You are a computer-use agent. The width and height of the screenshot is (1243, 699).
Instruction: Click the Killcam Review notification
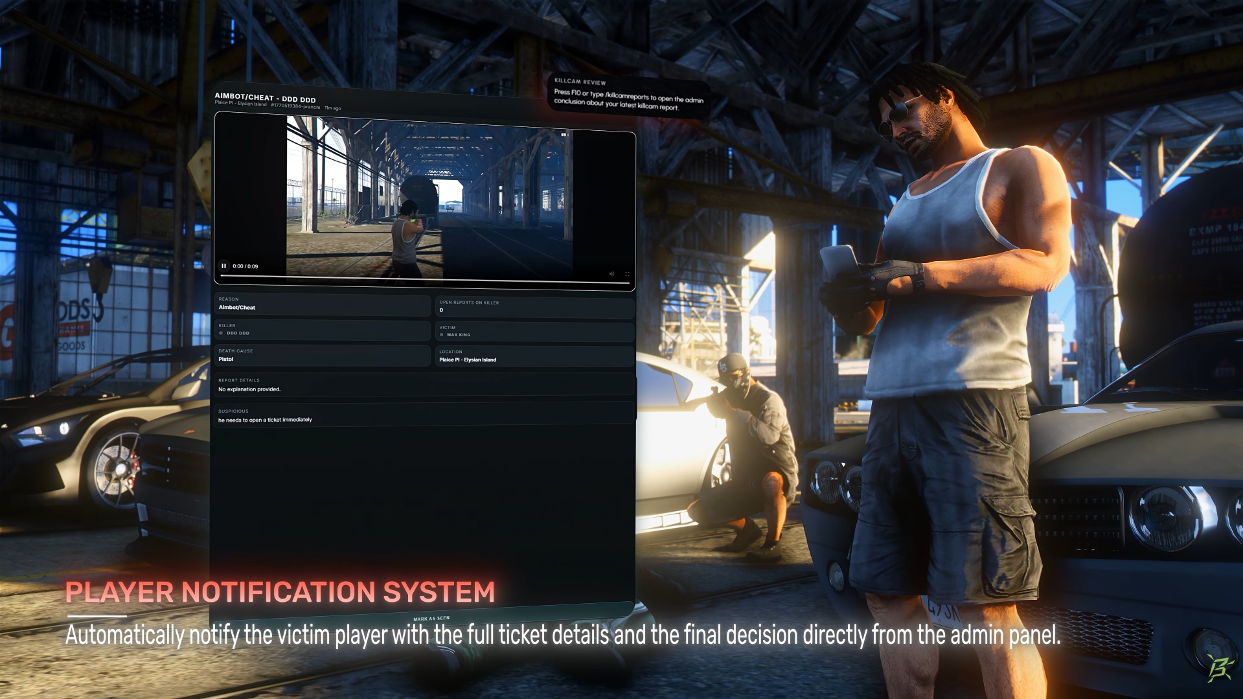pos(629,95)
